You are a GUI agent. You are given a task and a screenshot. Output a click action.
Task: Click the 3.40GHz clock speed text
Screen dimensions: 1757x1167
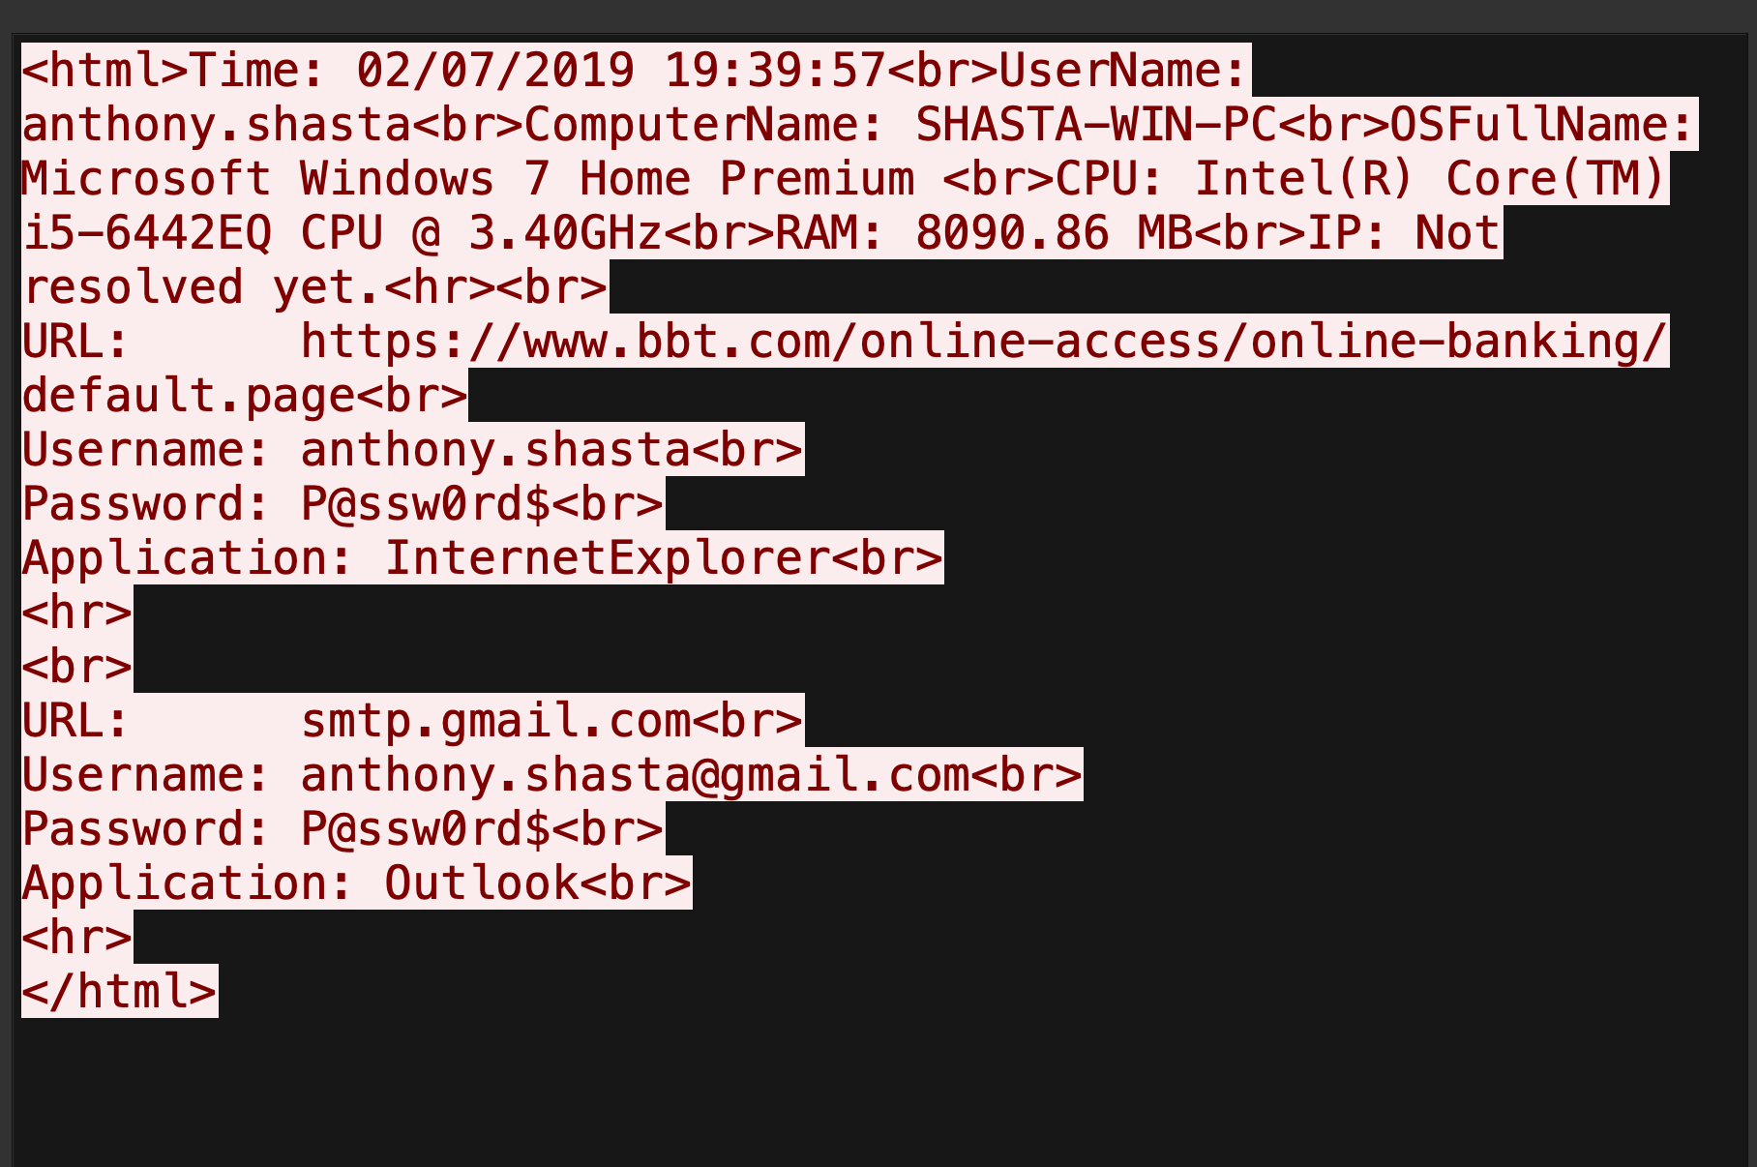(x=565, y=233)
